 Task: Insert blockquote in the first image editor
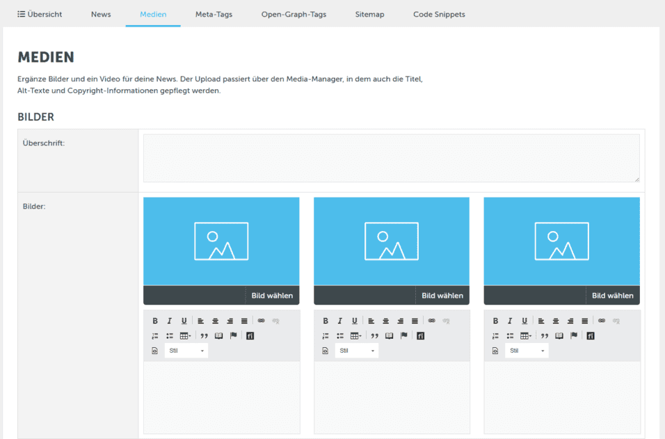coord(204,336)
